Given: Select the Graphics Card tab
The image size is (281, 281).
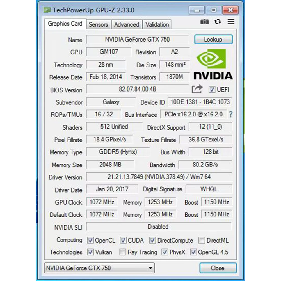Looking at the screenshot, I should (65, 24).
